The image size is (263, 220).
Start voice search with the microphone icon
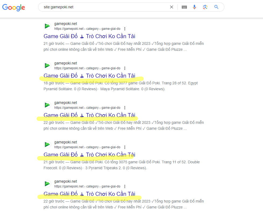pyautogui.click(x=194, y=7)
